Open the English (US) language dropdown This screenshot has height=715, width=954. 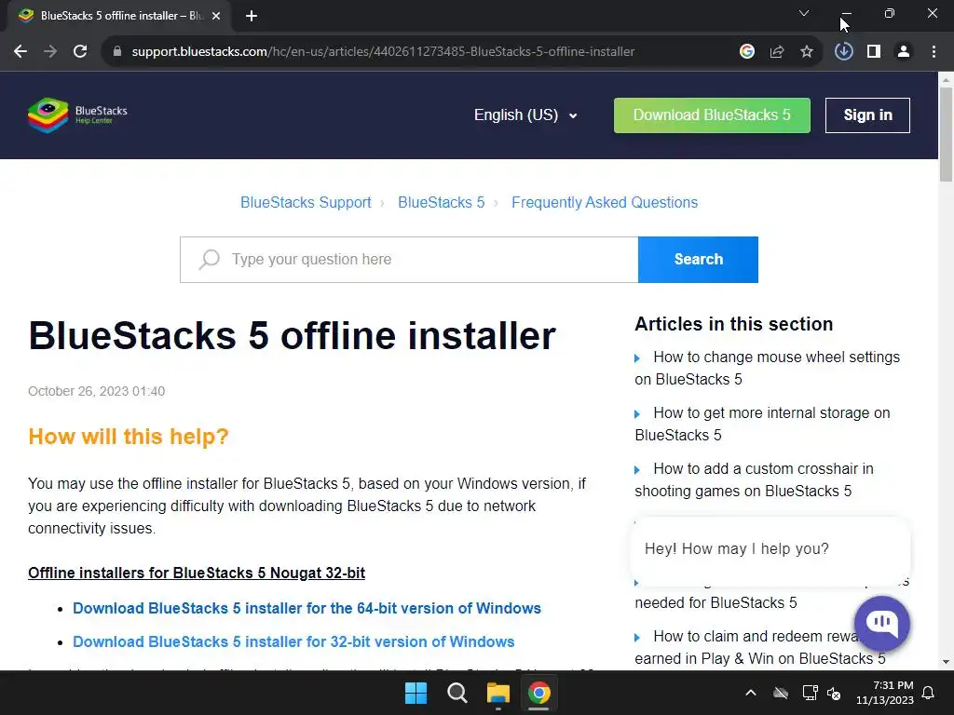pyautogui.click(x=525, y=115)
